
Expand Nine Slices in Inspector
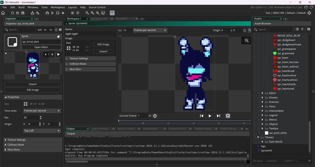pos(33,150)
